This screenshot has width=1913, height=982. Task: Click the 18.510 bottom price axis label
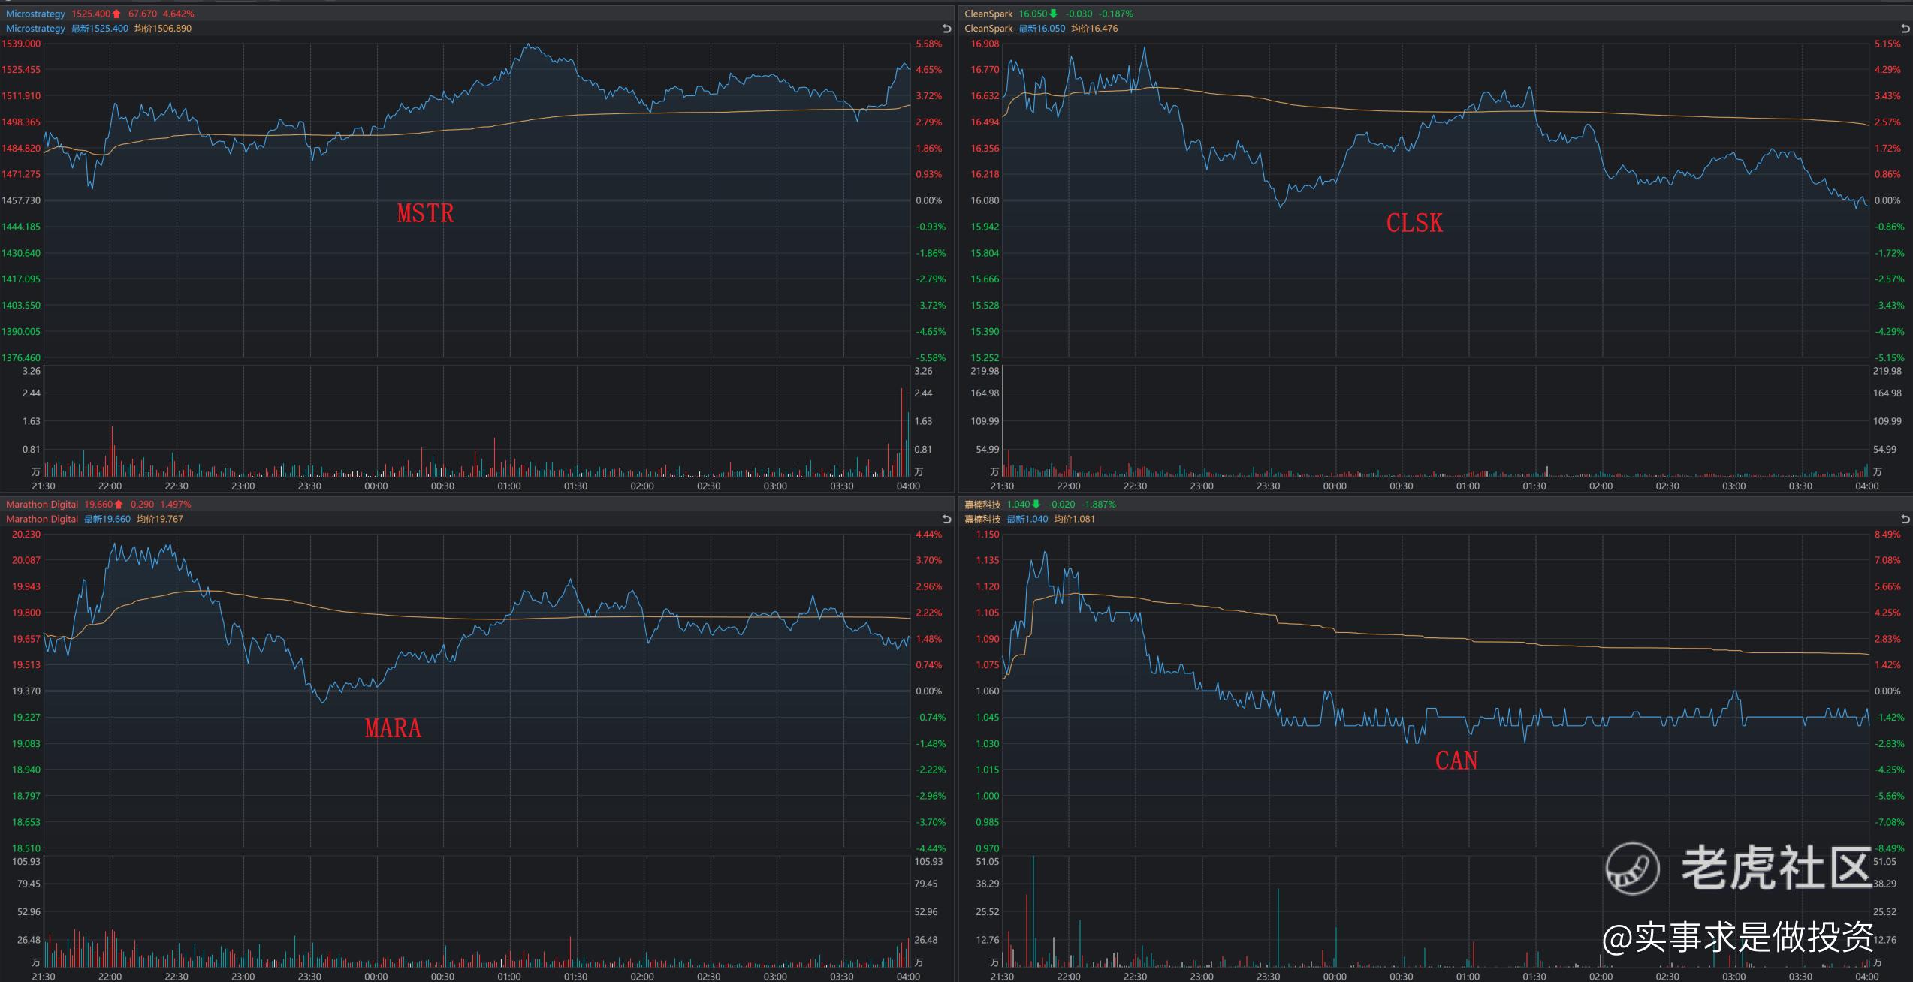click(x=26, y=848)
